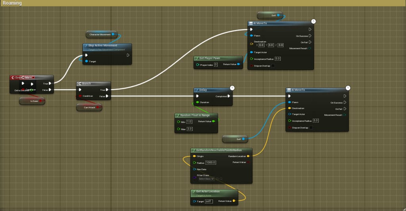Open the Filter Class Select Class dropdown
Screen dimensions: 406x211
[206, 179]
